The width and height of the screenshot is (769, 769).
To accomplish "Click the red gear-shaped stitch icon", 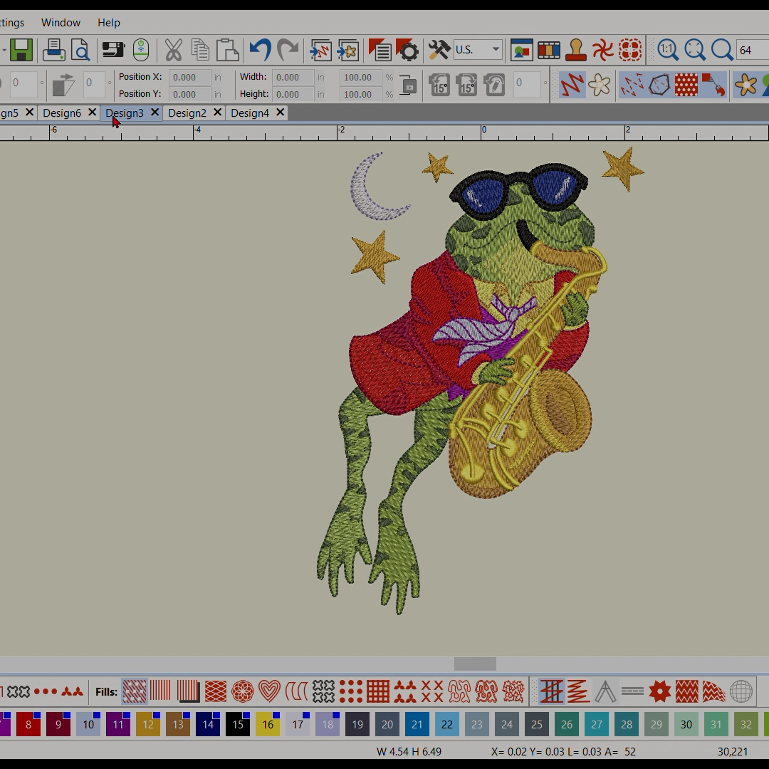I will pos(659,691).
